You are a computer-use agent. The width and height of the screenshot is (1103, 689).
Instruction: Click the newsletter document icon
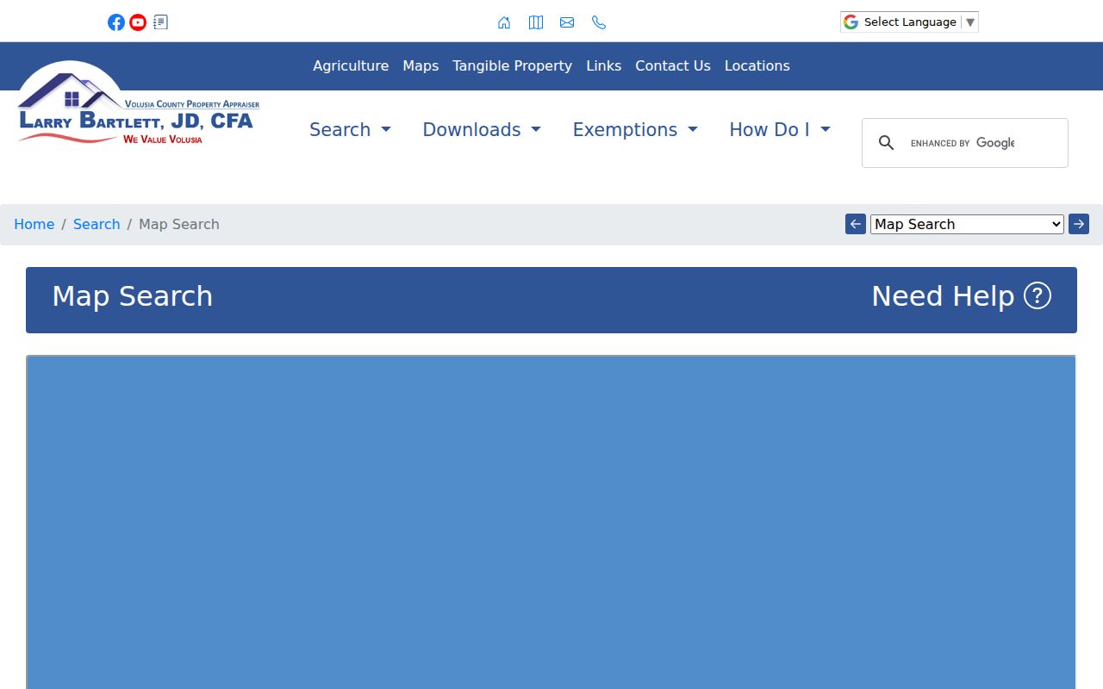[160, 22]
